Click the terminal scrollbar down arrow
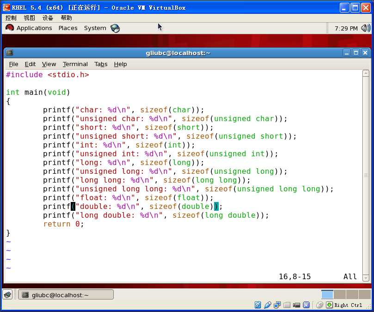This screenshot has width=374, height=312. (x=366, y=278)
